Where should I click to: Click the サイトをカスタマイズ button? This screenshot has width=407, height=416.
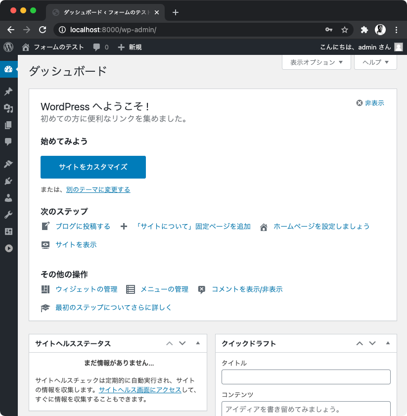tap(93, 167)
